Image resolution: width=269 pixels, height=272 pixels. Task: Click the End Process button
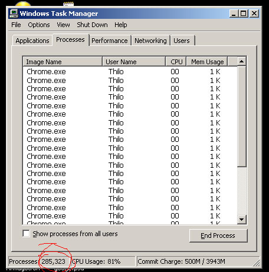pos(218,235)
